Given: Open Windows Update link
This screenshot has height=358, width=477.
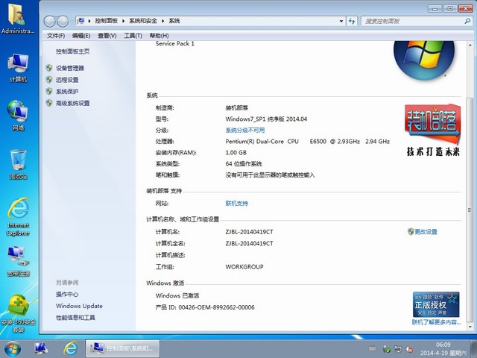Looking at the screenshot, I should pos(79,306).
